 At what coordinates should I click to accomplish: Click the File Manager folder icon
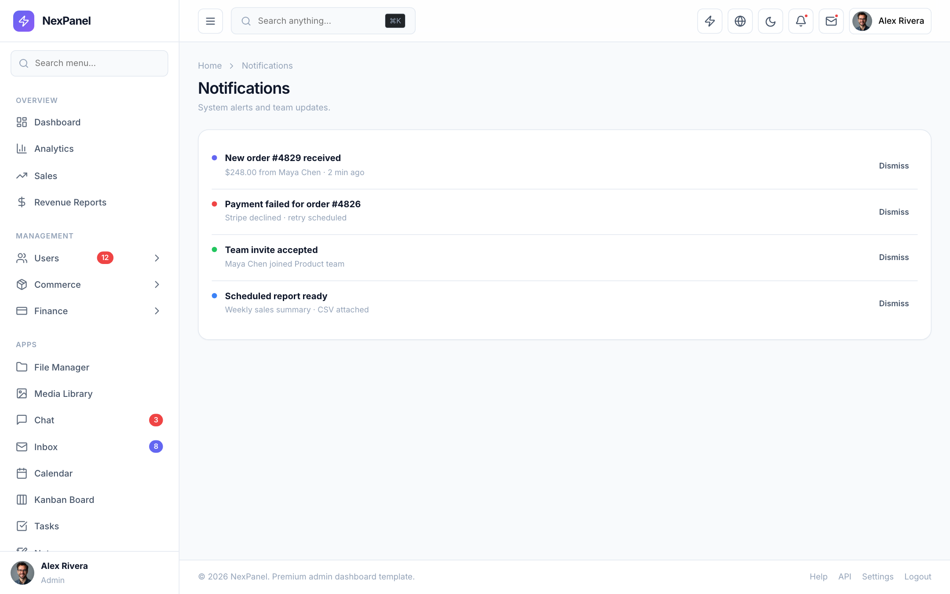pyautogui.click(x=22, y=367)
